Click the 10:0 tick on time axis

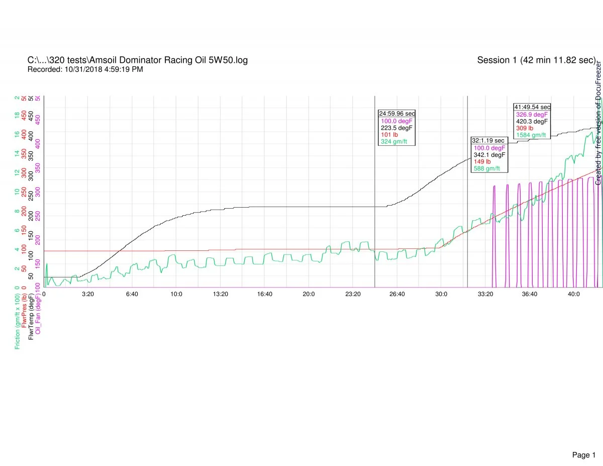click(176, 294)
